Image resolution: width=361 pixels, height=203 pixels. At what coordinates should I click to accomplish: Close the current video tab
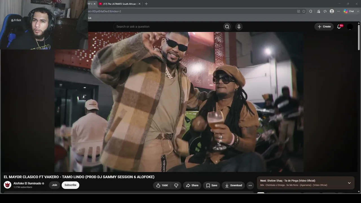point(94,4)
